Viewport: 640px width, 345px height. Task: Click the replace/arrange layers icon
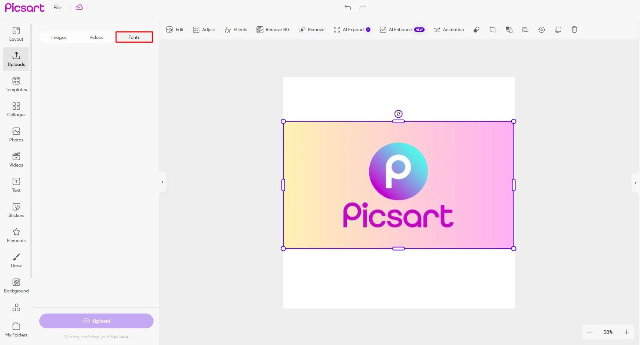point(509,30)
